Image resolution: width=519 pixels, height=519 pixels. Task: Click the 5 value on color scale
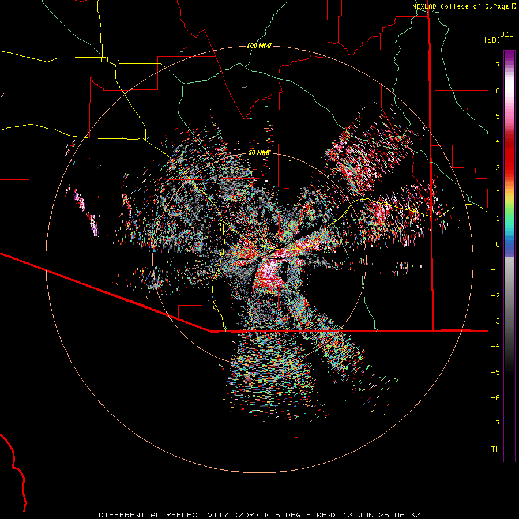pos(498,116)
